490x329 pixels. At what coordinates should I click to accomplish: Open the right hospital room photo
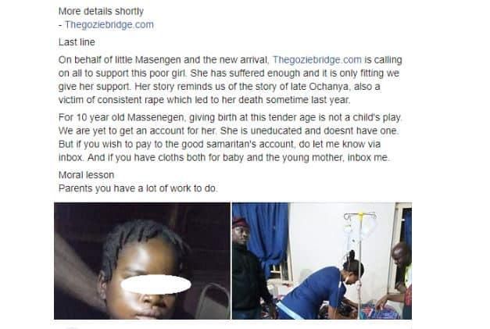click(322, 261)
